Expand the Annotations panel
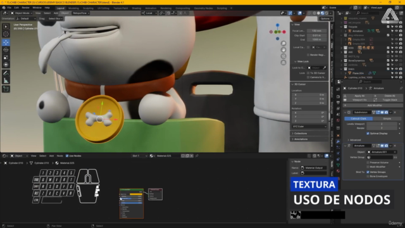This screenshot has width=405, height=228. click(x=301, y=139)
